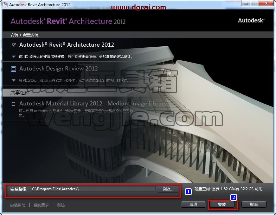This screenshot has height=215, width=276.
Task: Start installation with 安装 button
Action: click(x=222, y=205)
